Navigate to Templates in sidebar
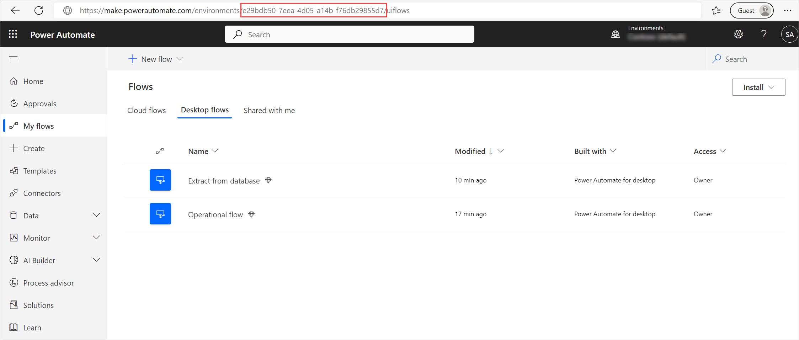The image size is (799, 340). [x=40, y=171]
